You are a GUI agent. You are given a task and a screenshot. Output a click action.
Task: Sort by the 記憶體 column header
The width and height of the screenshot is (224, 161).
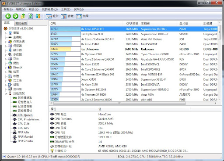[210, 23]
